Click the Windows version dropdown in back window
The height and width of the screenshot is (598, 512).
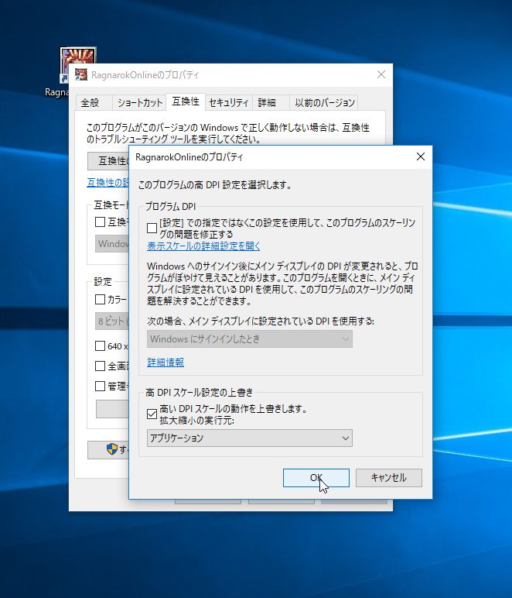click(112, 244)
